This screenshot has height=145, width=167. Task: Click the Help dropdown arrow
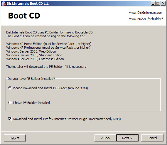coord(18,138)
